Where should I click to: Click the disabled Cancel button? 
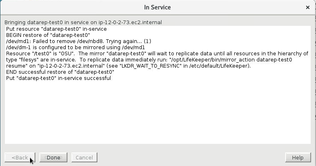pyautogui.click(x=84, y=157)
